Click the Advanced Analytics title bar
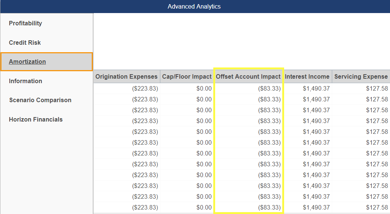This screenshot has height=214, width=390. click(195, 6)
